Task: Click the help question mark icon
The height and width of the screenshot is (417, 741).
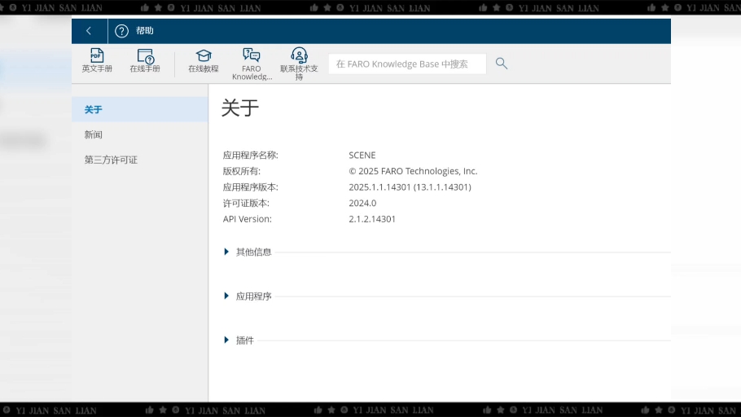Action: pos(121,31)
